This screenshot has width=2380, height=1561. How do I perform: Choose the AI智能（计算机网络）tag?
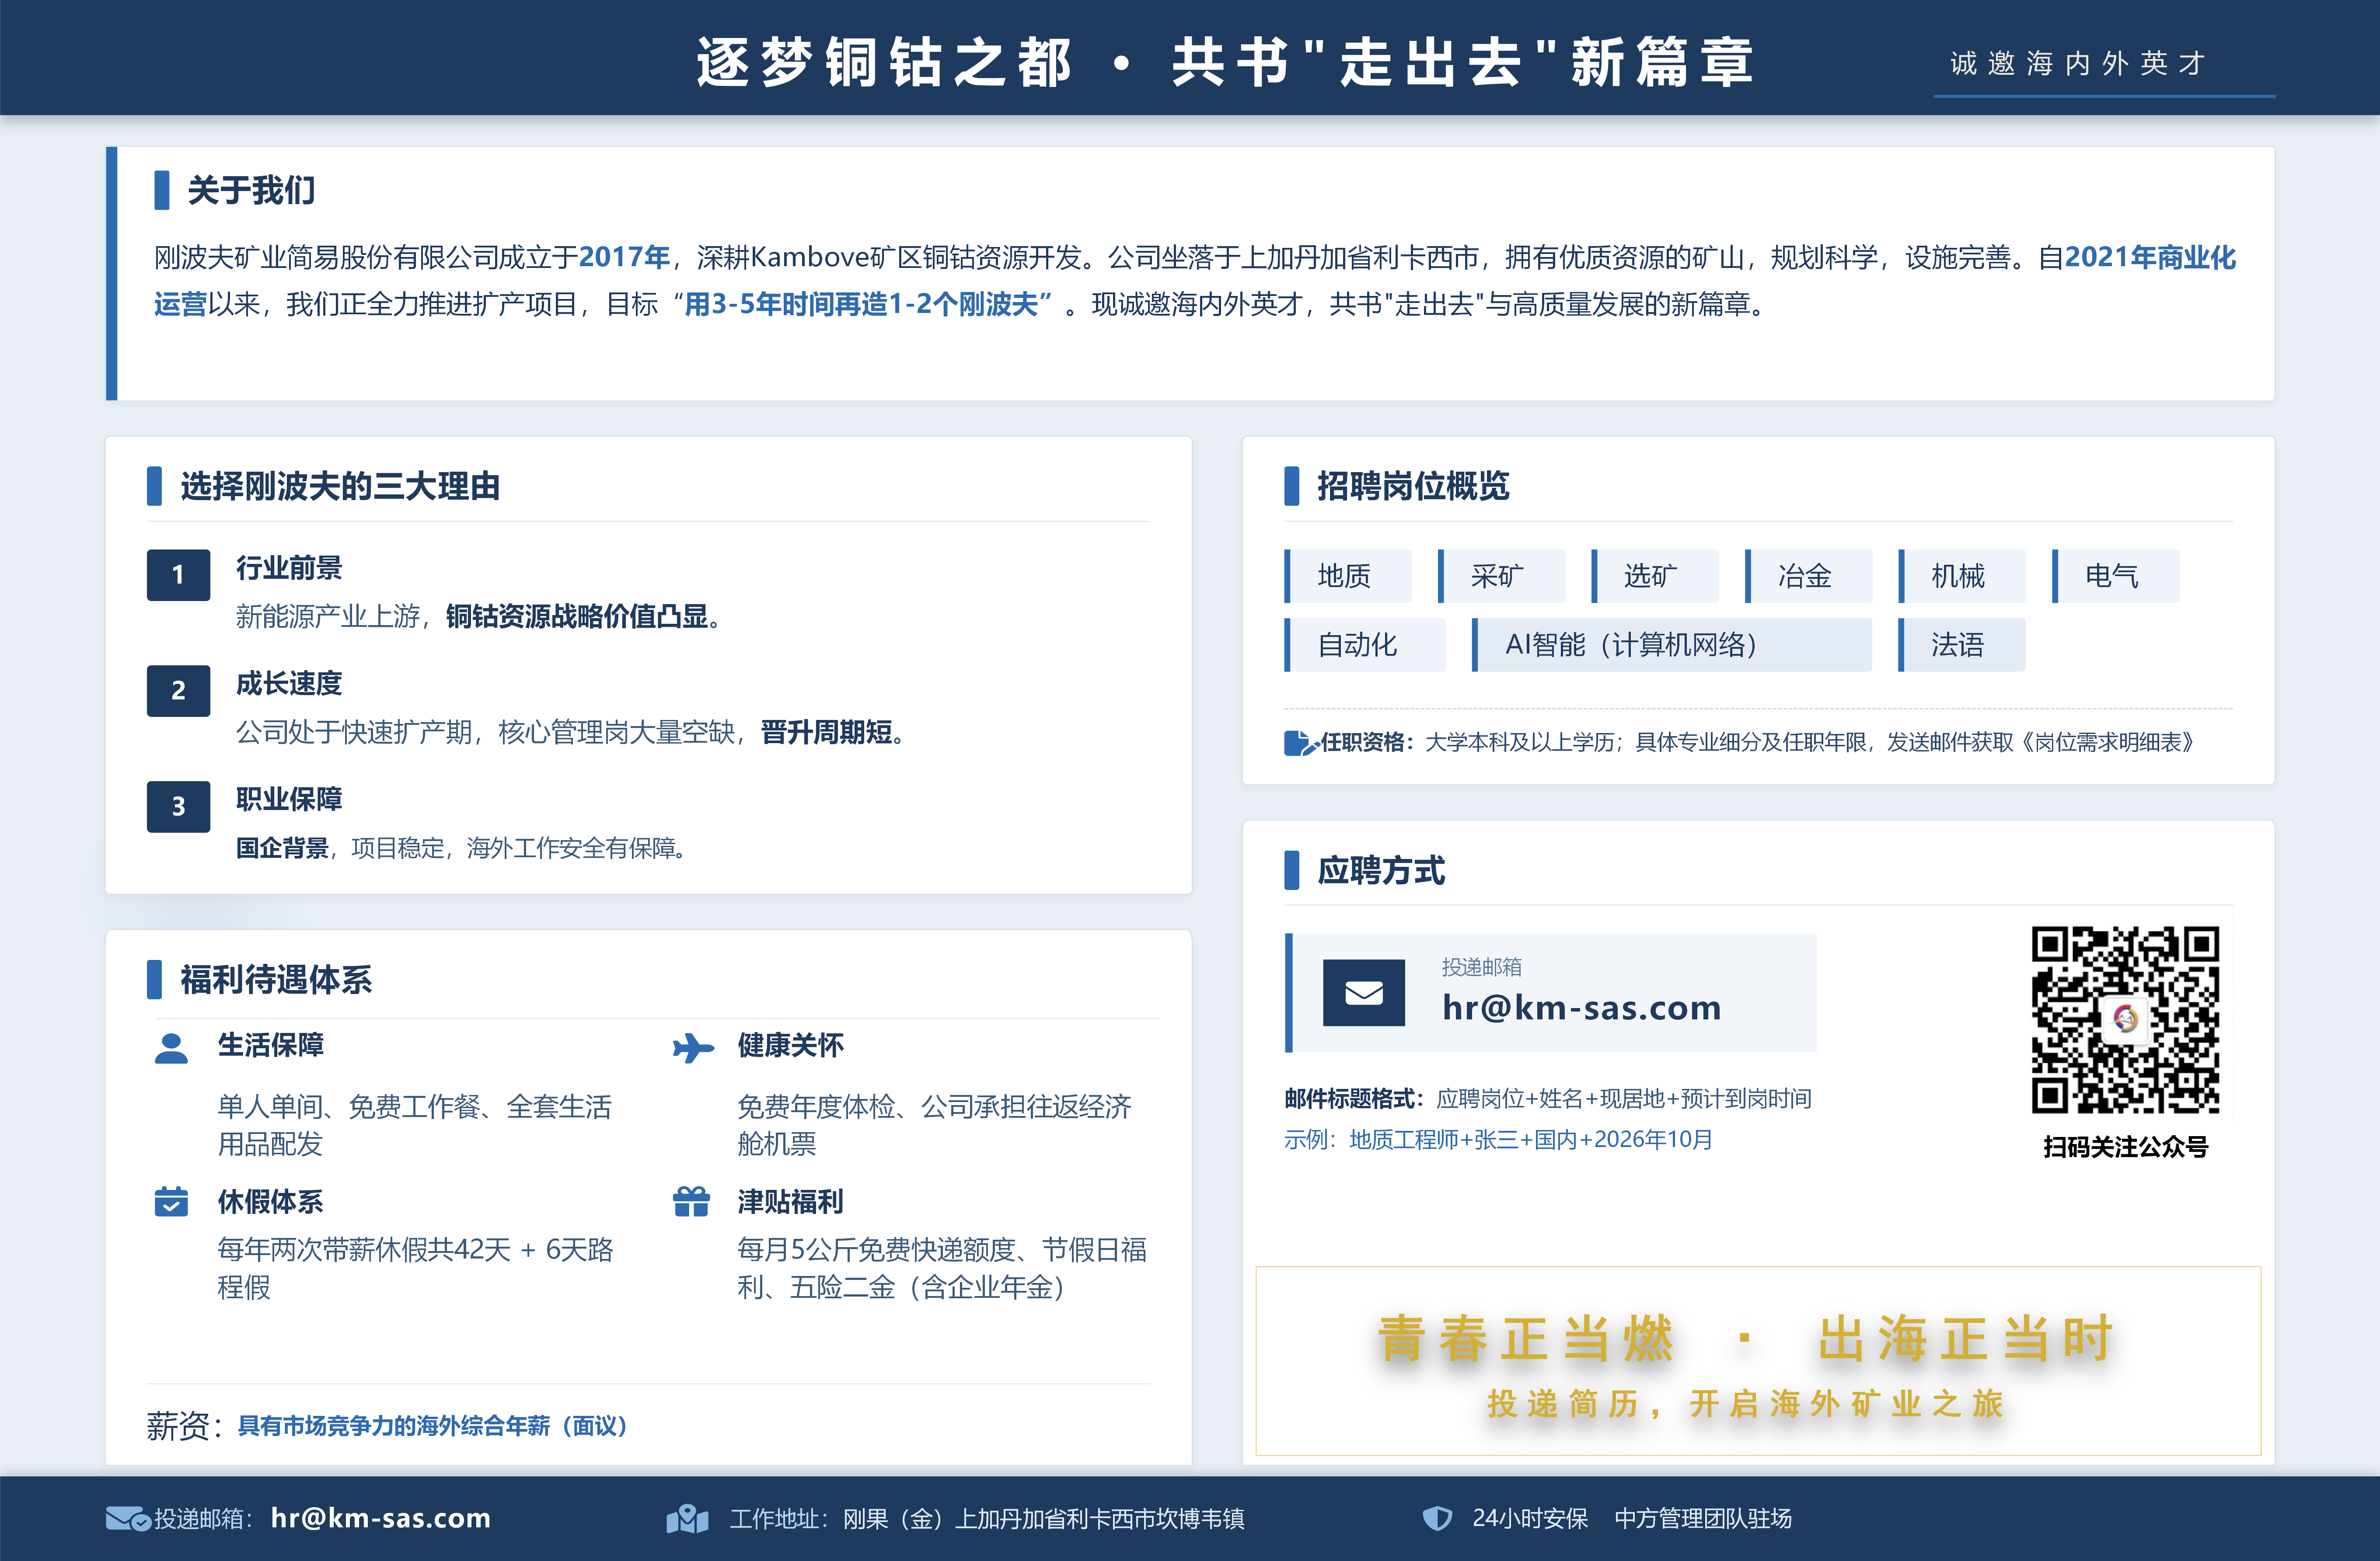[1671, 645]
